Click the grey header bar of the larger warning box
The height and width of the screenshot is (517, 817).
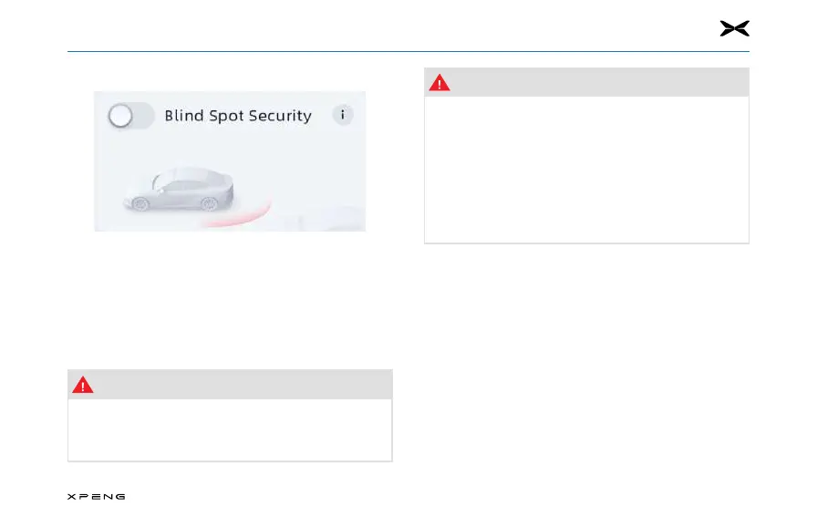coord(586,82)
